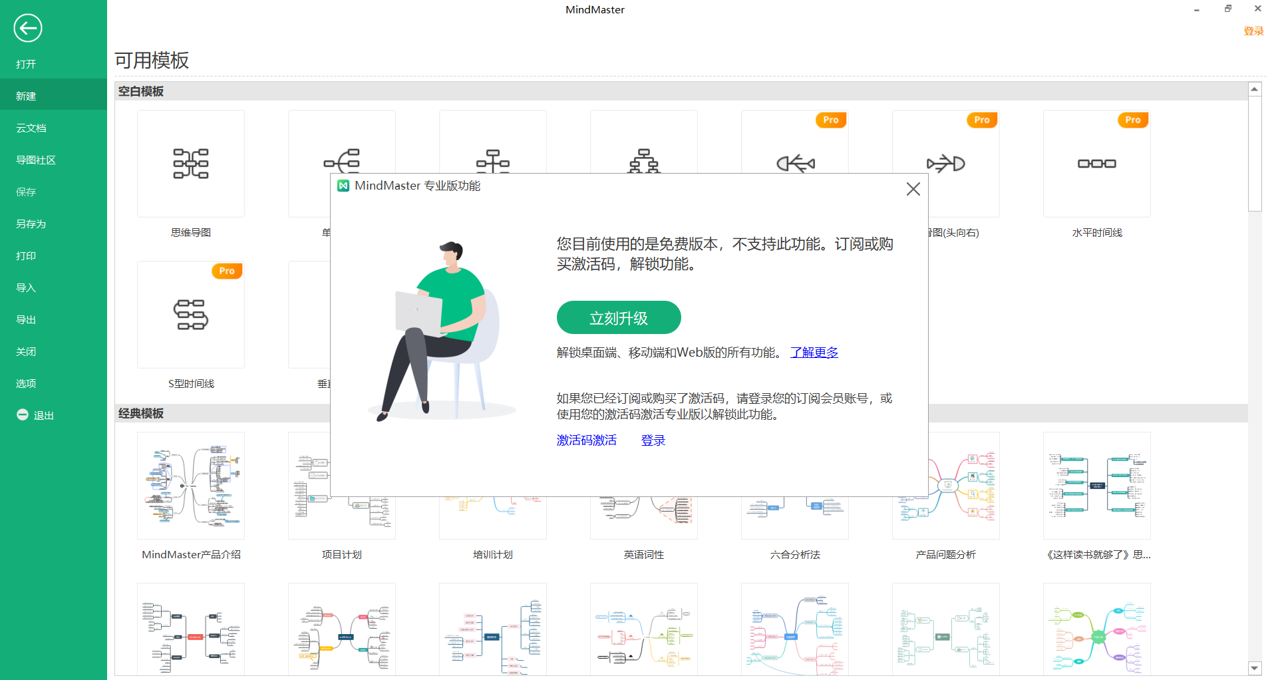Click the orange 登录 link at top right
The width and height of the screenshot is (1274, 680).
(1253, 31)
